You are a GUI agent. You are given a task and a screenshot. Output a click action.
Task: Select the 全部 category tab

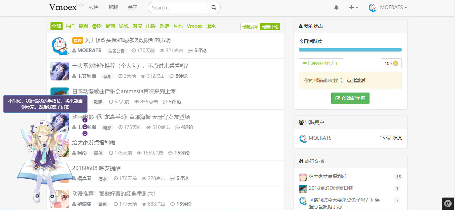pos(57,26)
